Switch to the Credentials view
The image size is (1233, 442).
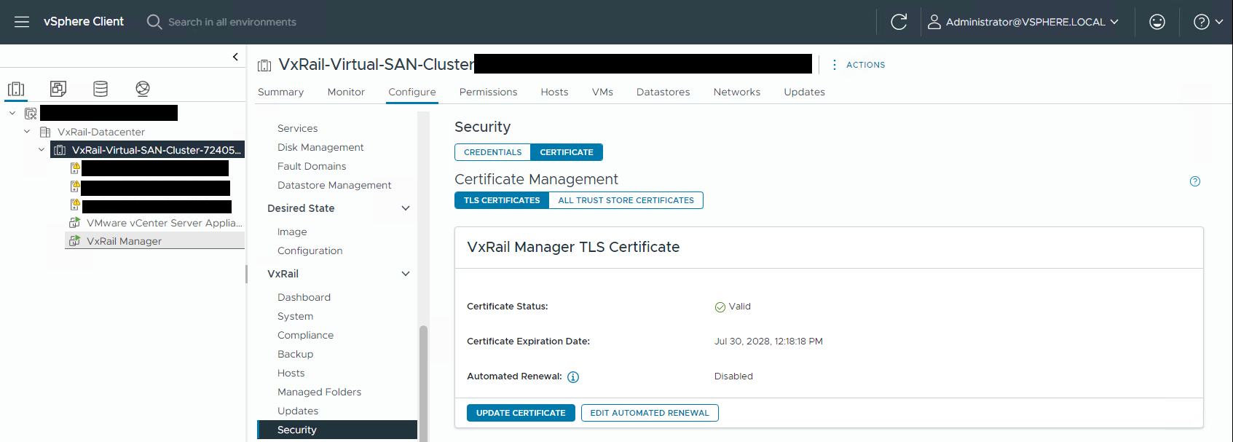(x=493, y=152)
